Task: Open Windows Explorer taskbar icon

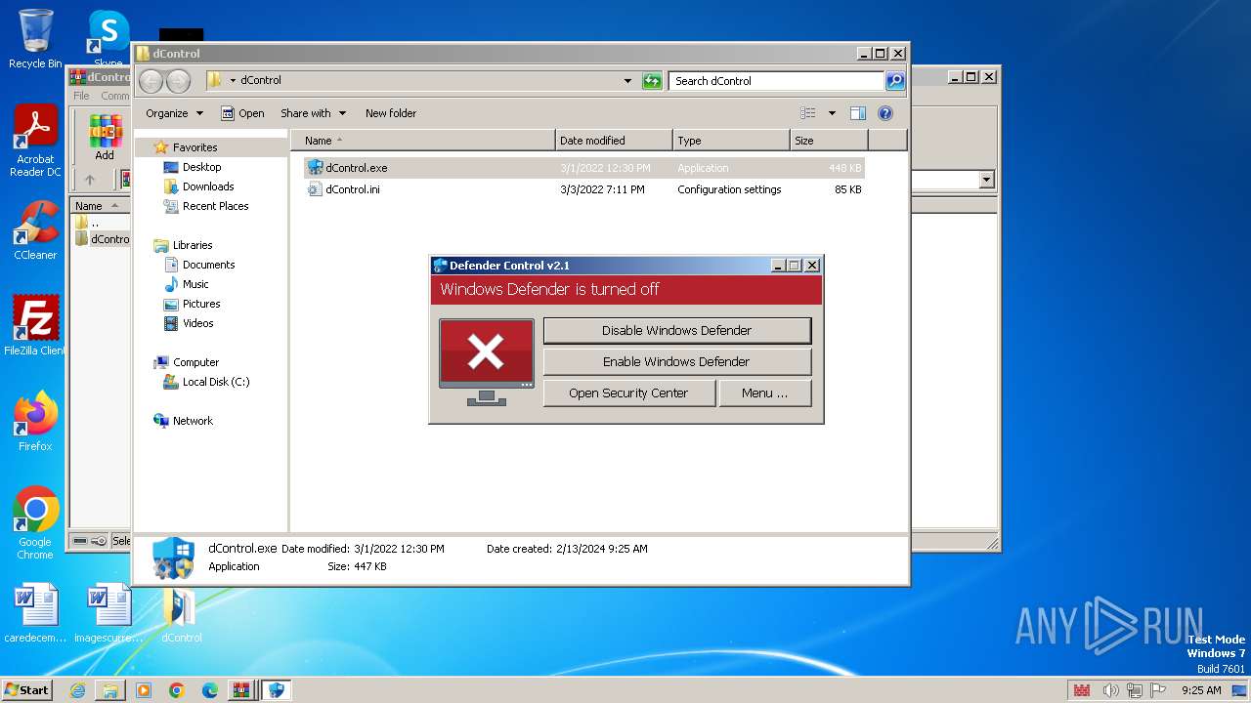Action: tap(110, 690)
